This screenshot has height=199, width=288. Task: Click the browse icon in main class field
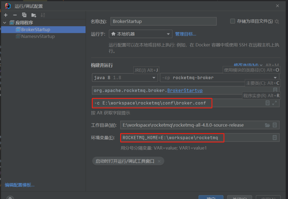coord(275,90)
